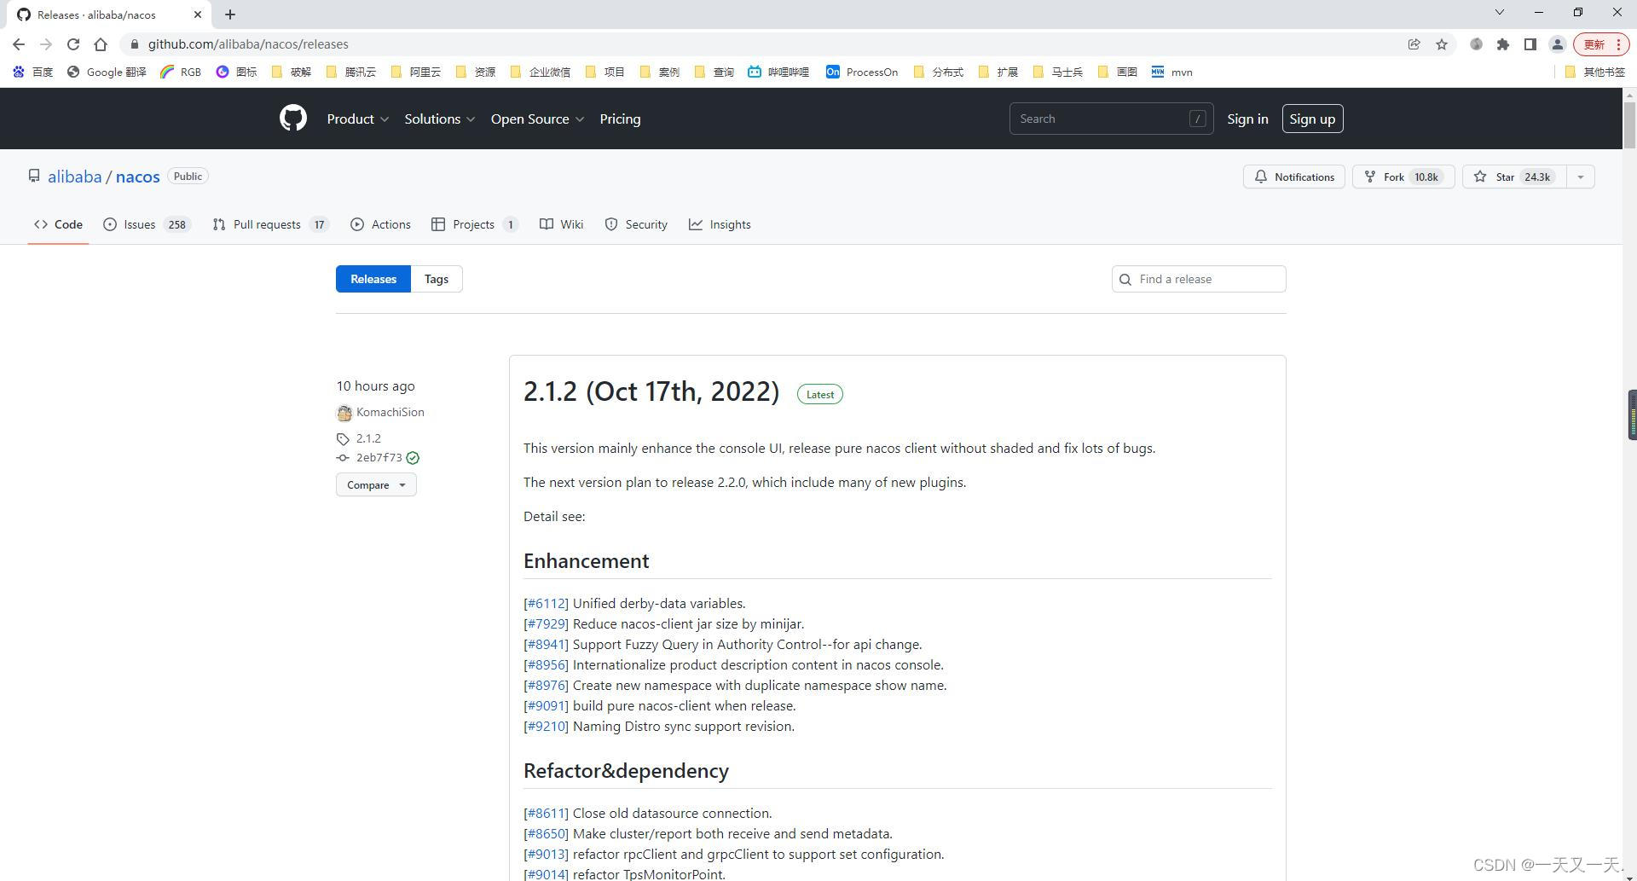Open the RGB bookmark
1637x881 pixels.
click(181, 72)
